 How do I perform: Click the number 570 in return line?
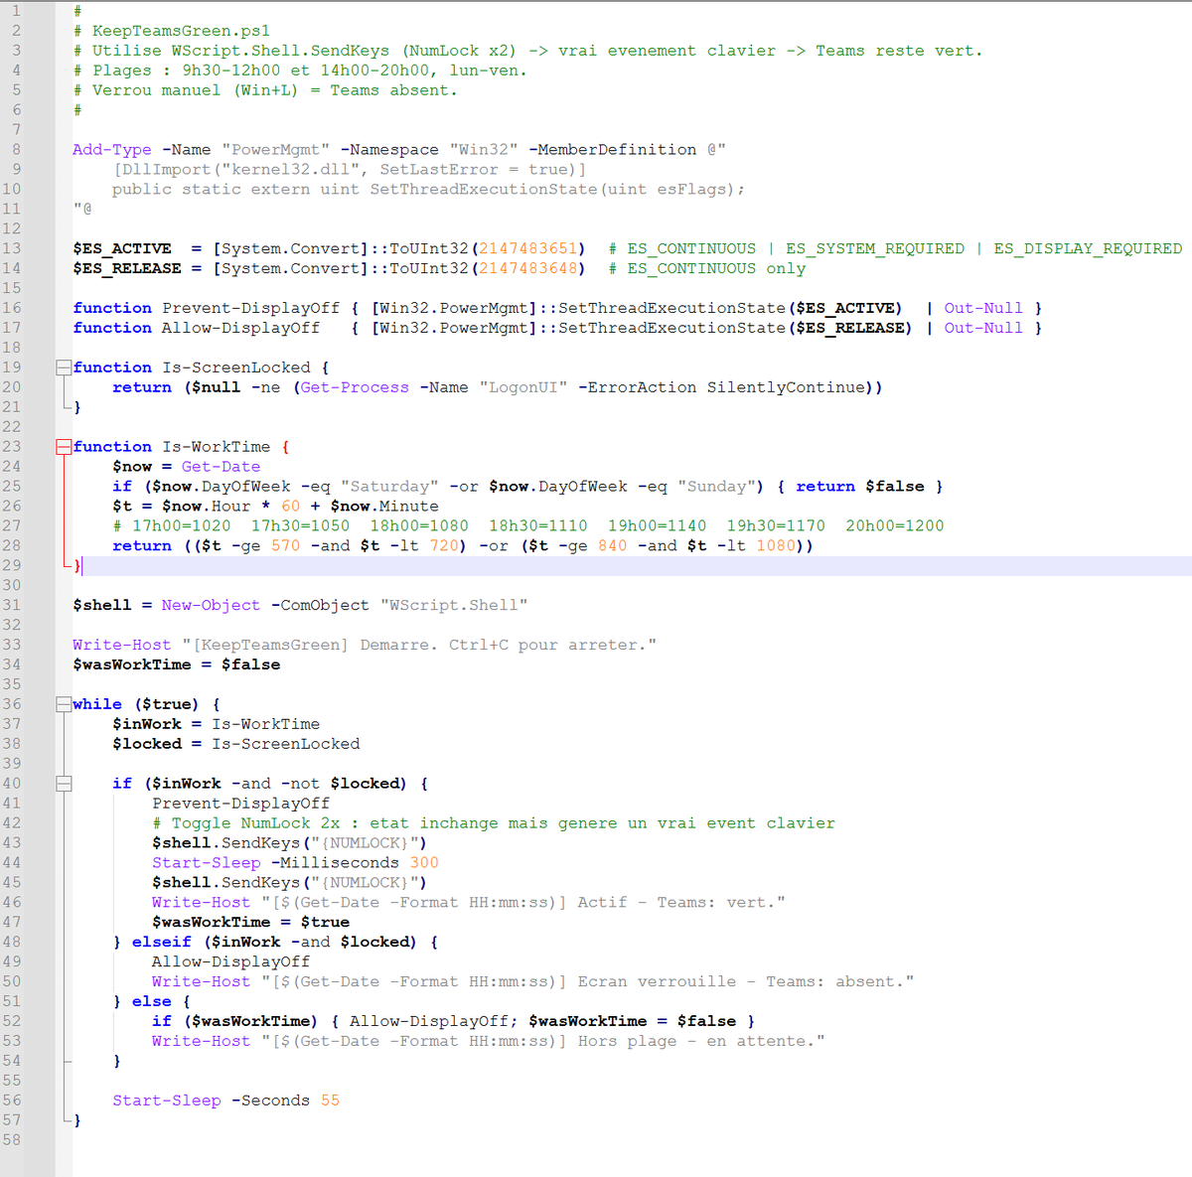click(x=285, y=546)
